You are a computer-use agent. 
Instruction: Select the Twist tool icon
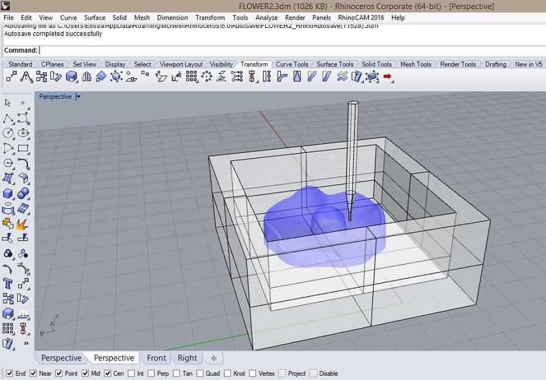coord(267,76)
